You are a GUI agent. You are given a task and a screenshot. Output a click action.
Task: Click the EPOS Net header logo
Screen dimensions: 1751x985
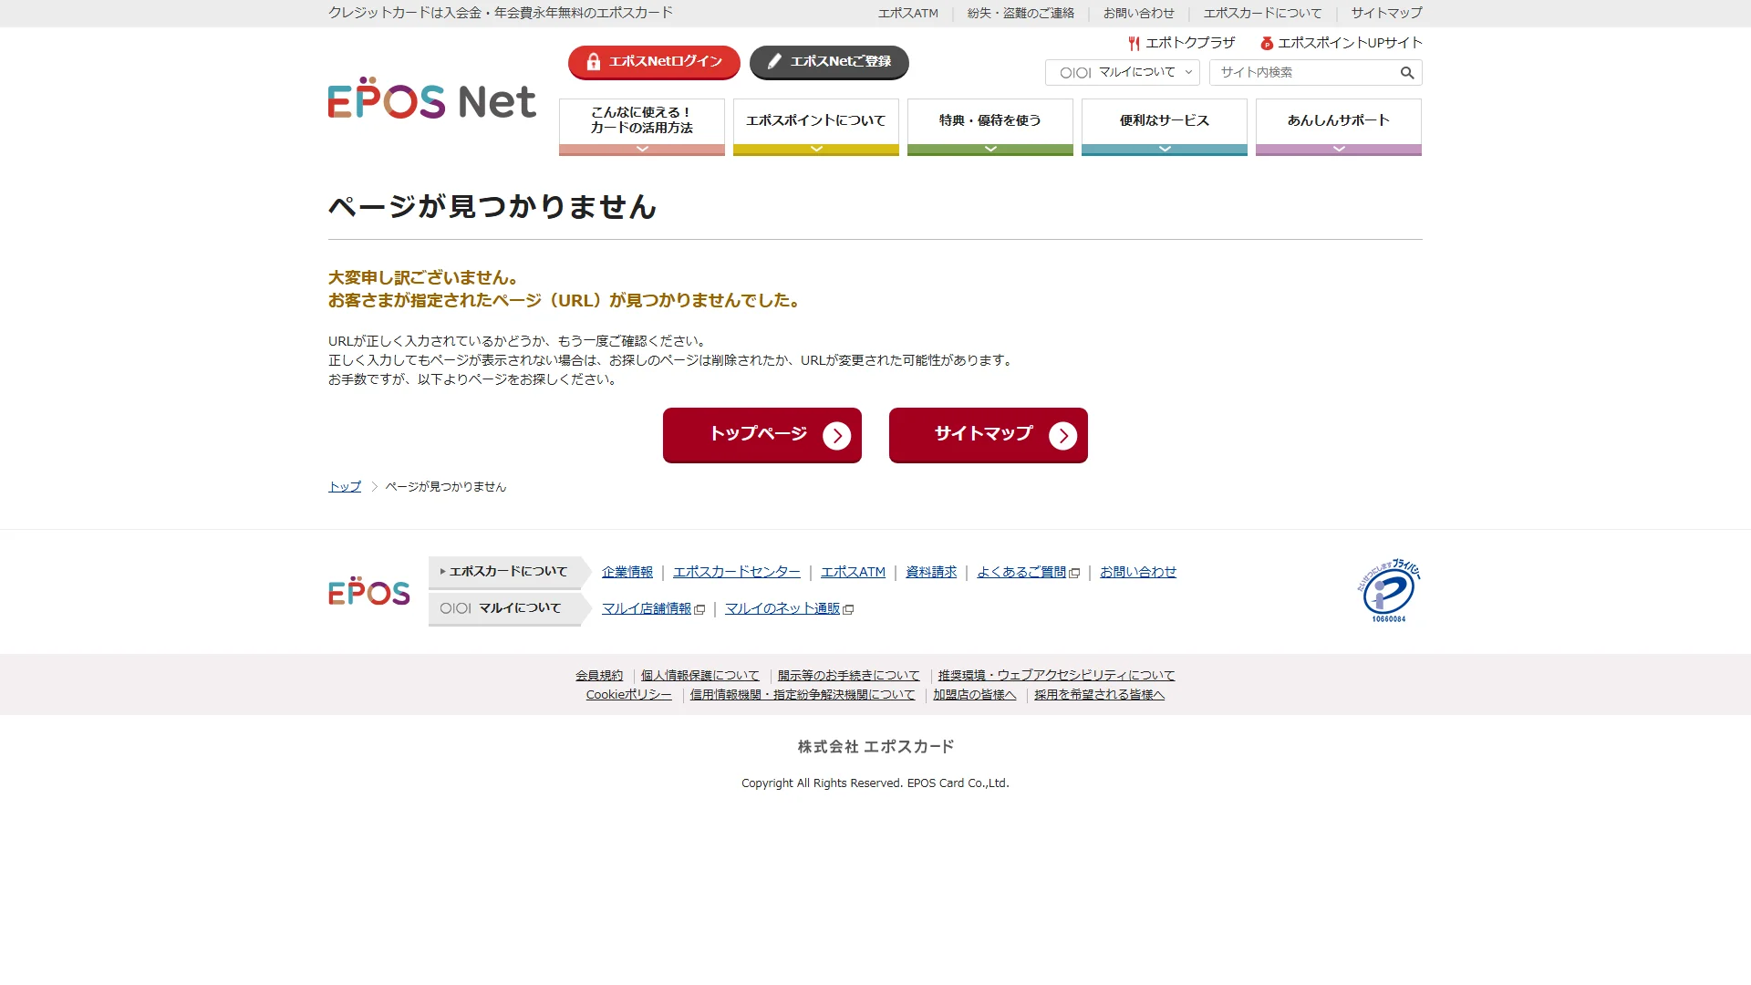(x=432, y=98)
